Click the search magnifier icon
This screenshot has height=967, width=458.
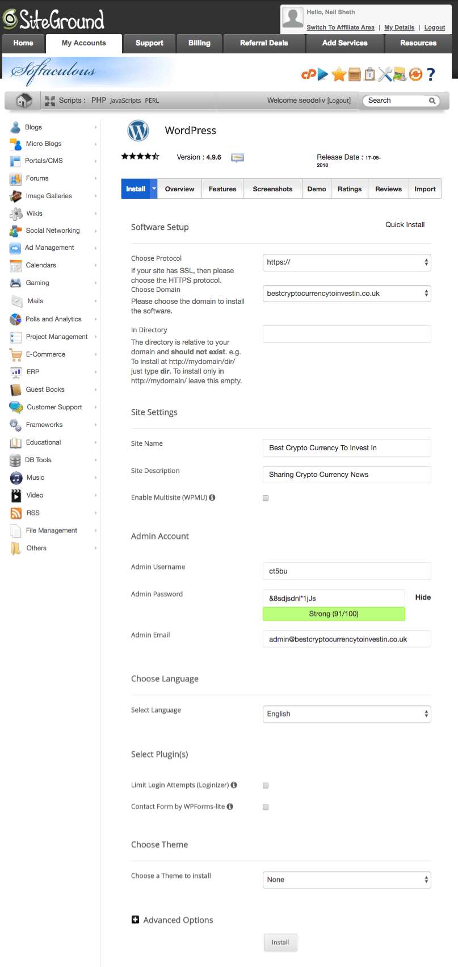point(432,101)
